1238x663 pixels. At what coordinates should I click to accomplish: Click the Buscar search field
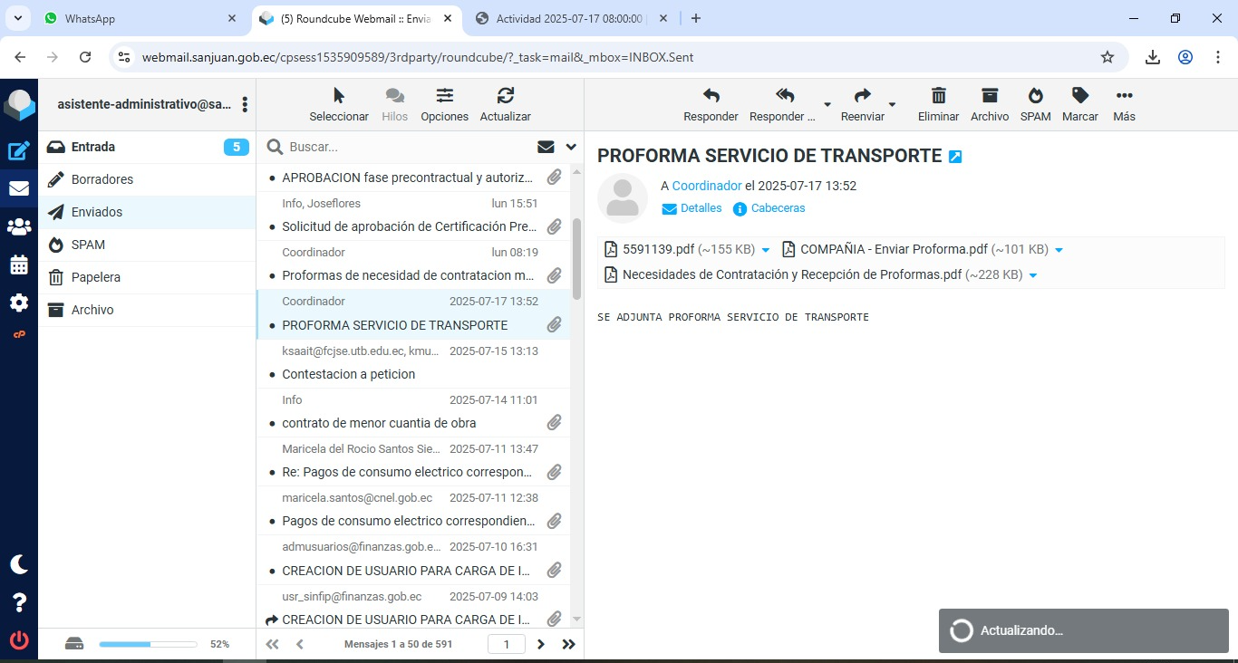tap(408, 147)
